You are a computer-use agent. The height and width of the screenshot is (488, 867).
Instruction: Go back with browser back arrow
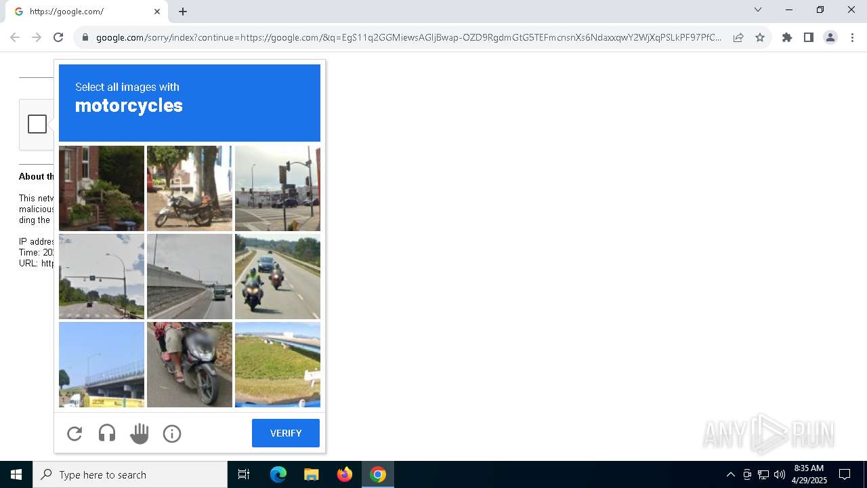[15, 37]
